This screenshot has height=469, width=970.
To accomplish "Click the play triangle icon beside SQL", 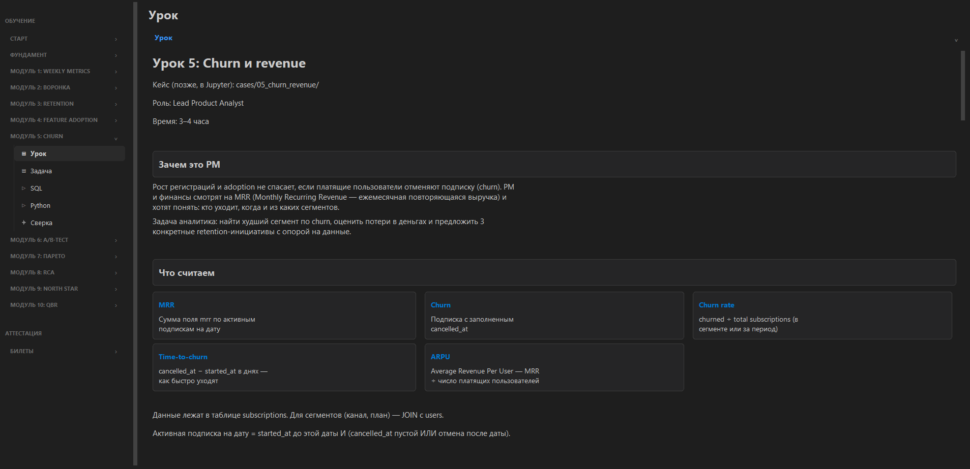I will [23, 188].
